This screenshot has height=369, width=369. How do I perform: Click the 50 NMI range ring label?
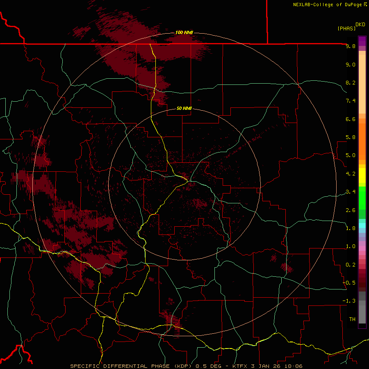(184, 109)
